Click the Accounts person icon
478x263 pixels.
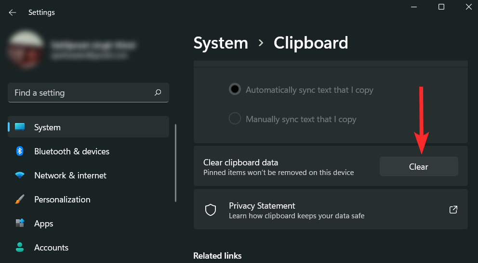[x=20, y=248]
